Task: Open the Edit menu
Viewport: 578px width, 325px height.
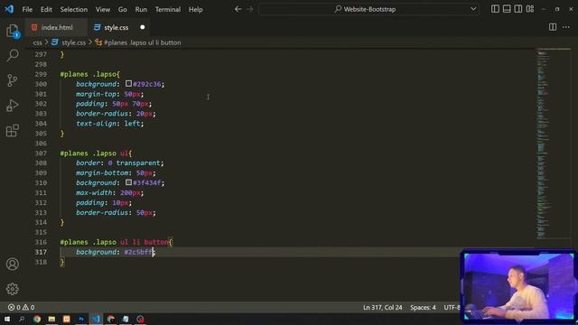Action: (46, 9)
